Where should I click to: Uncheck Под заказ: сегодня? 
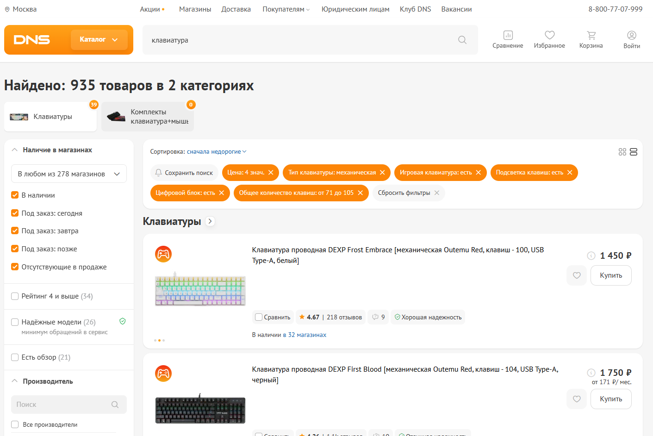(15, 213)
